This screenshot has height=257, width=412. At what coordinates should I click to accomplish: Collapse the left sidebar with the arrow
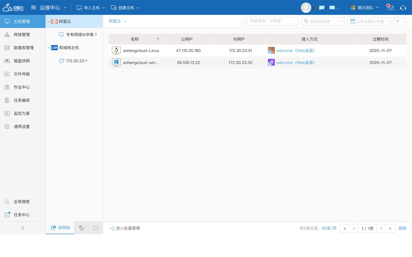point(23,228)
